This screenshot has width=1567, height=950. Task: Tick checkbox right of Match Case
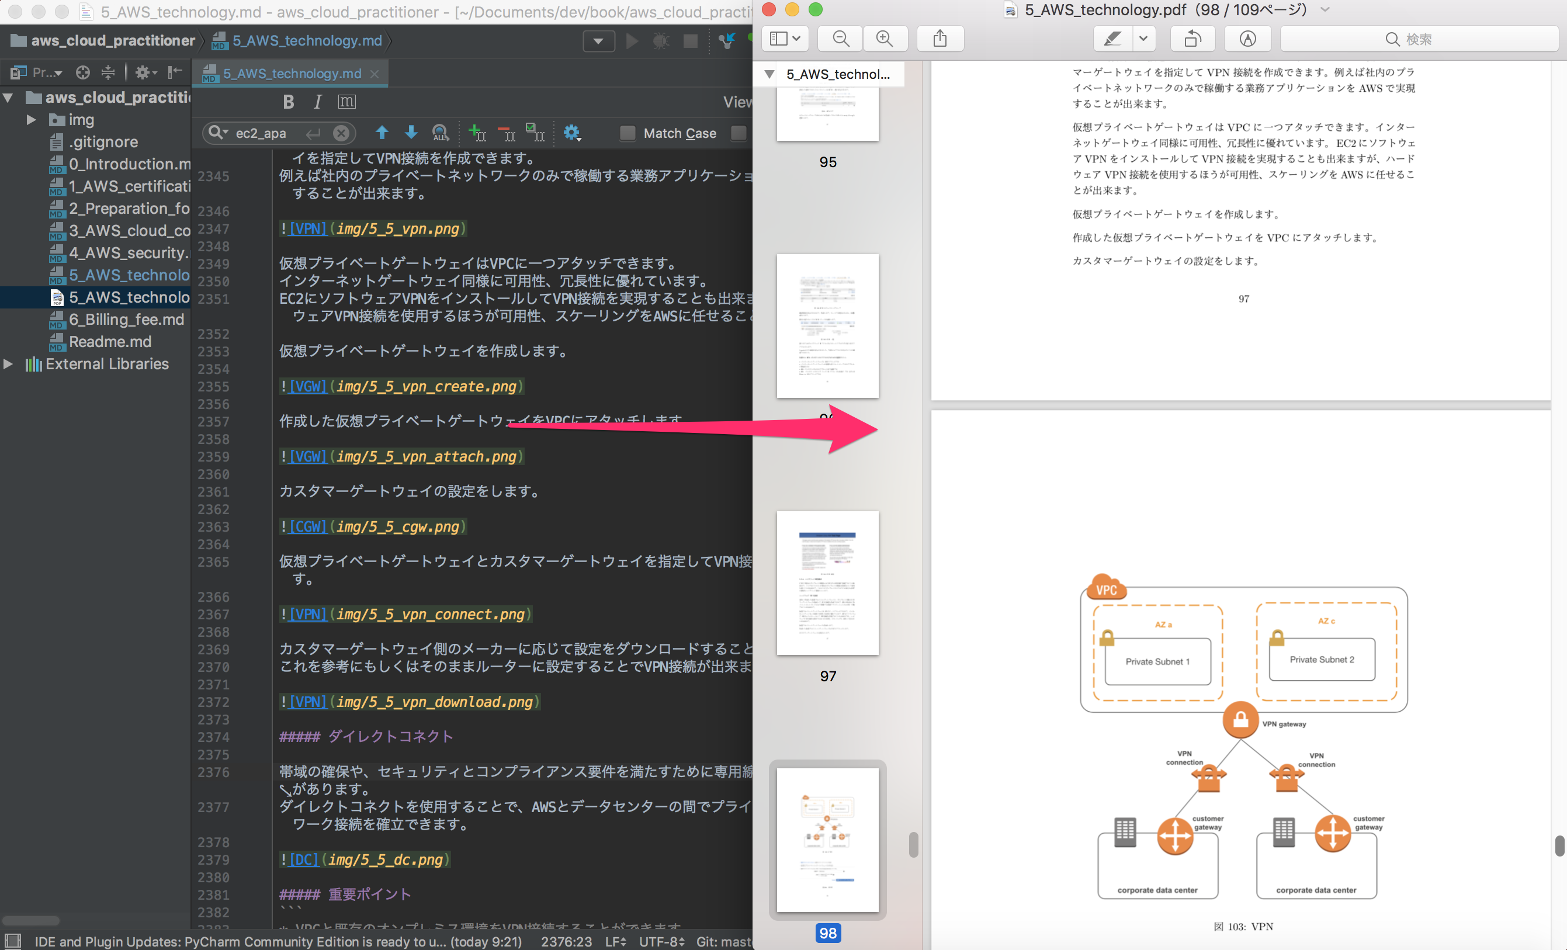739,133
